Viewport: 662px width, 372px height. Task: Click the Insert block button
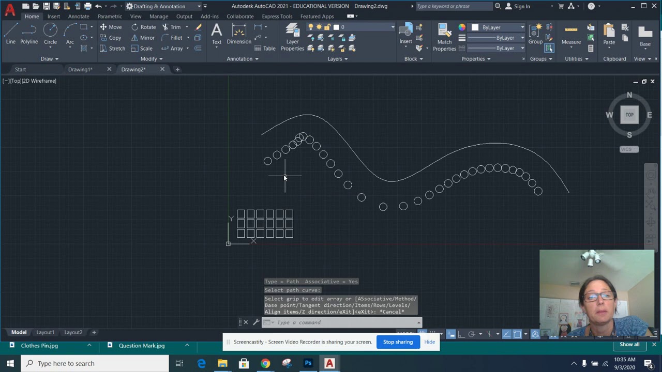pyautogui.click(x=405, y=34)
